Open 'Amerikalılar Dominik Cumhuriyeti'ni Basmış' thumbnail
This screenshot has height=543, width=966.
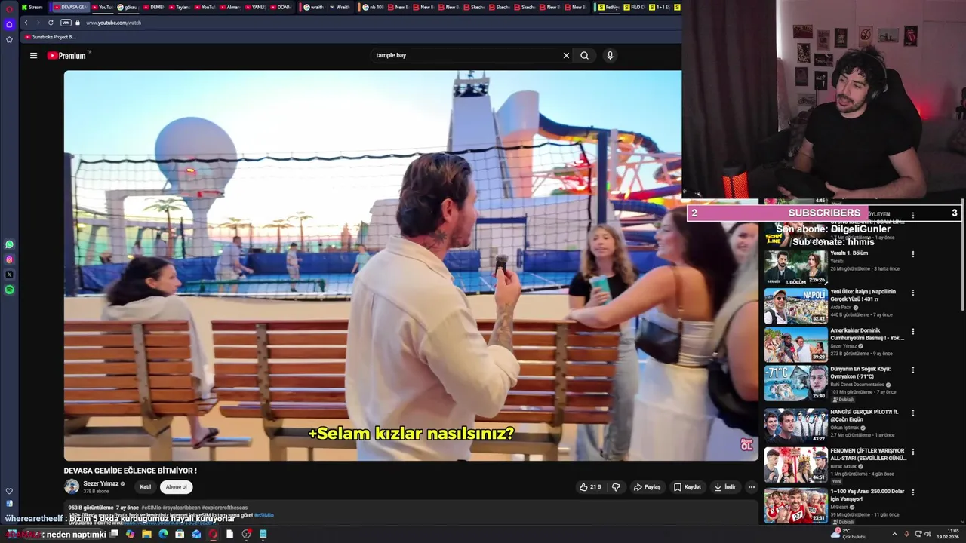796,345
